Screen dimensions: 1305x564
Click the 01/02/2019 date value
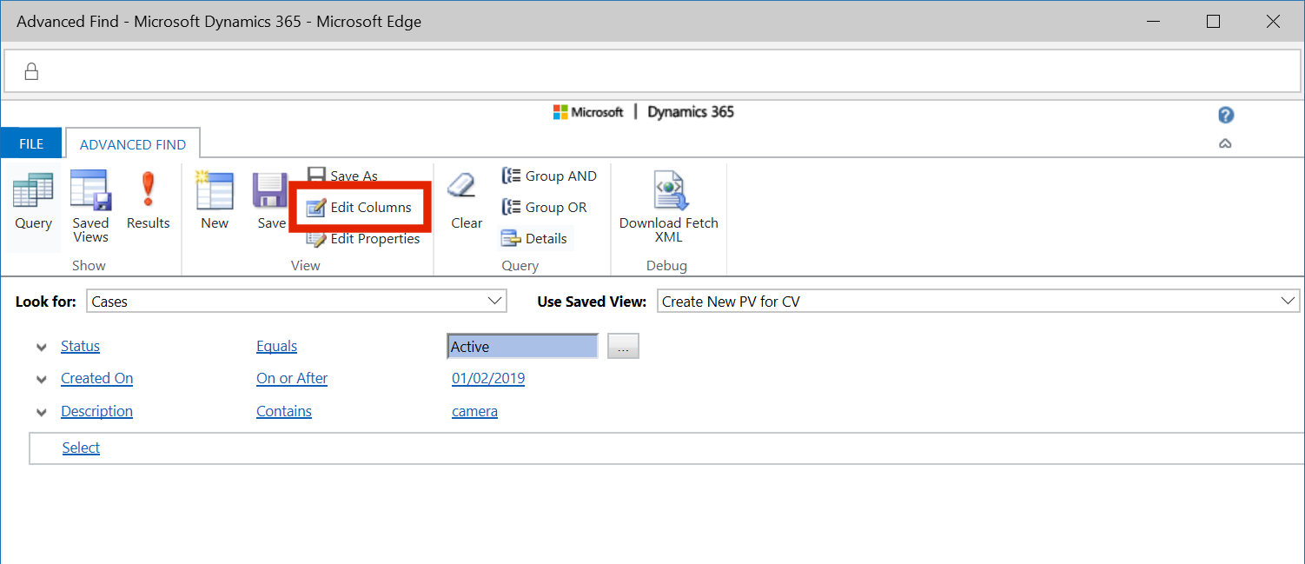[x=488, y=378]
